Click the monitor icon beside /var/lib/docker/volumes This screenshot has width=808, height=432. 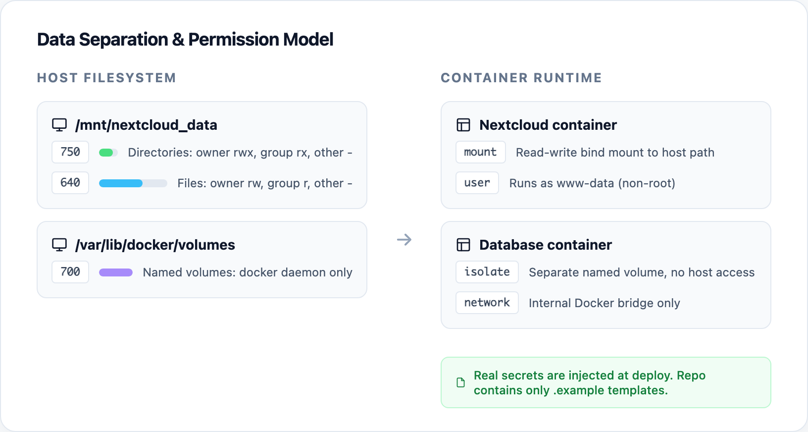[59, 245]
